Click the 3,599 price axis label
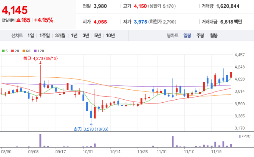This screenshot has height=157, width=254. coord(240,103)
